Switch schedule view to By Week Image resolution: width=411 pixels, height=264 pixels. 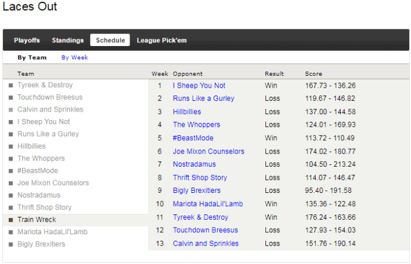(x=75, y=58)
